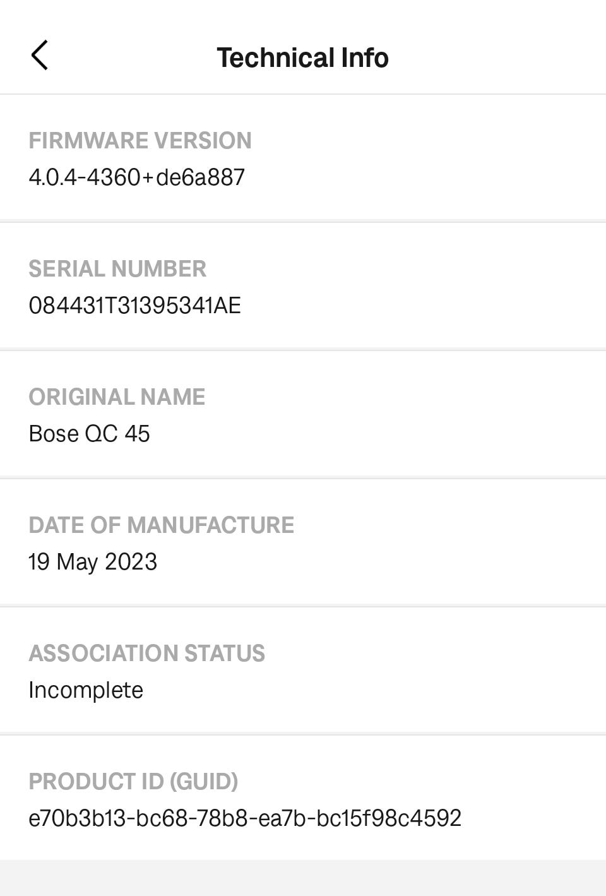Select serial number 084431T31395341AE
This screenshot has width=606, height=896.
134,306
